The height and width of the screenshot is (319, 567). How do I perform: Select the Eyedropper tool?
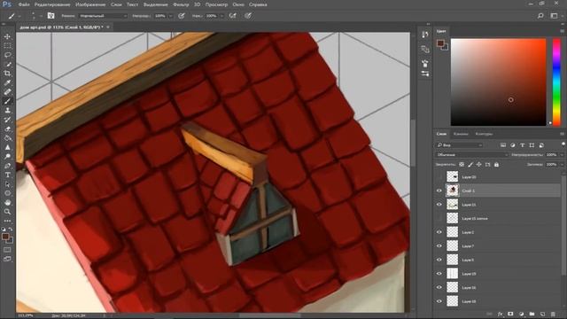click(7, 82)
